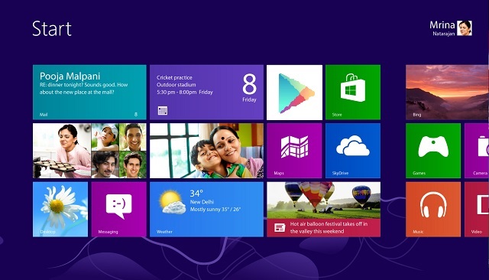489x280 pixels.
Task: Open the Messaging tile
Action: tap(119, 209)
